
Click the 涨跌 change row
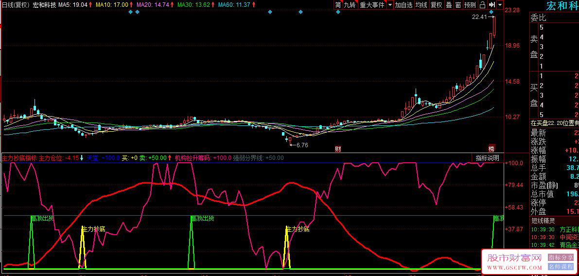point(554,142)
